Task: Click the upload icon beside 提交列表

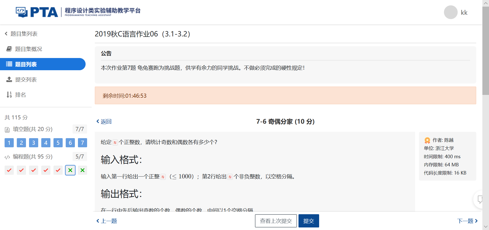Action: [x=9, y=79]
